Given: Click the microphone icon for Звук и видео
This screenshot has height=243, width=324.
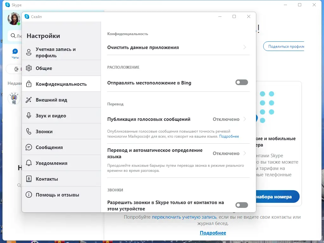Looking at the screenshot, I should pos(28,115).
